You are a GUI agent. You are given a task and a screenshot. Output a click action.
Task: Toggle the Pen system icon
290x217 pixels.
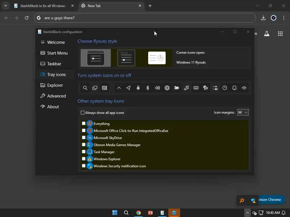186,88
